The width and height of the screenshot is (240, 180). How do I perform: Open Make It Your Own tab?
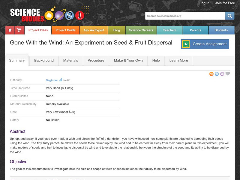pos(128,61)
